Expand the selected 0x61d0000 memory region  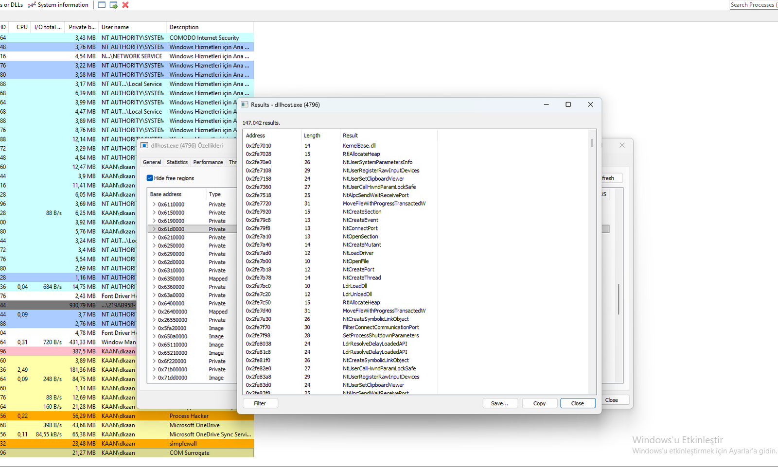pos(154,229)
